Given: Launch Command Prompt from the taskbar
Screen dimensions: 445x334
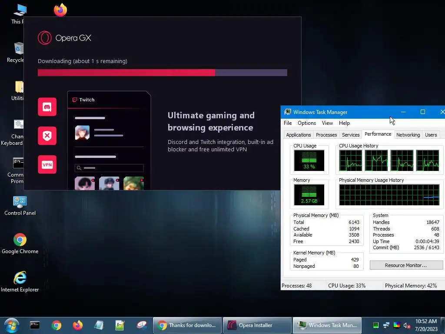Looking at the screenshot, I should point(35,325).
